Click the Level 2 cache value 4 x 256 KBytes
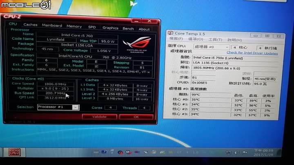 coord(115,94)
